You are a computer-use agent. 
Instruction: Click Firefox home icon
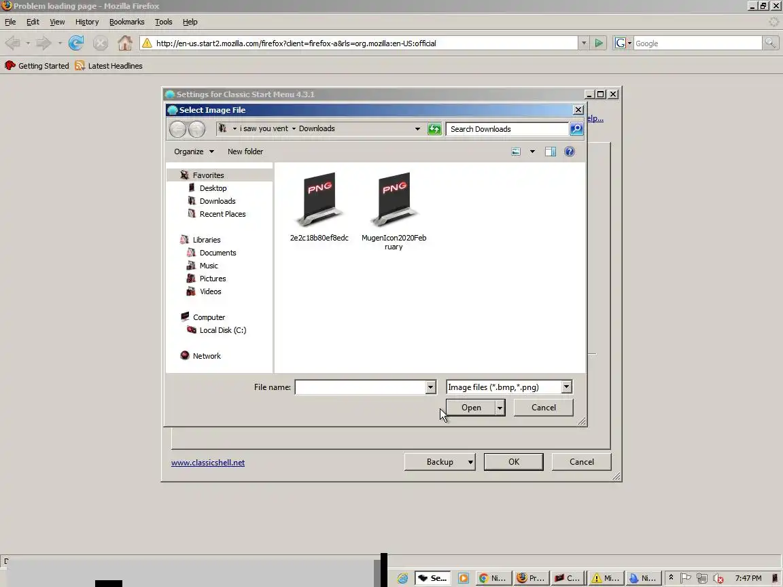125,43
